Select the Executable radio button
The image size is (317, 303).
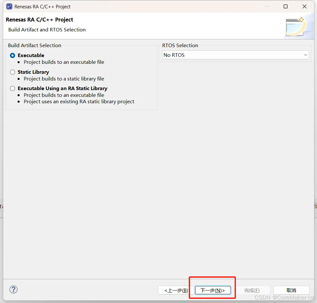click(13, 55)
